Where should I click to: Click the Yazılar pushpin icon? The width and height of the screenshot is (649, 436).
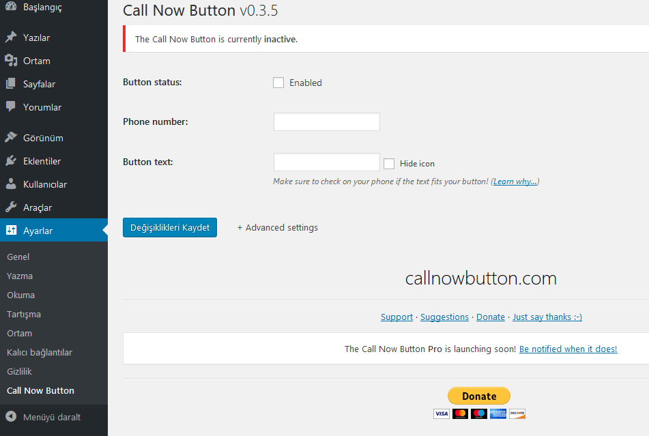tap(11, 38)
